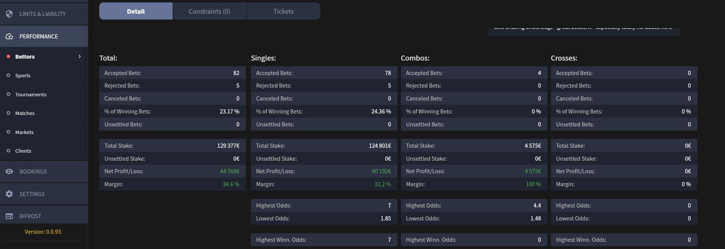The width and height of the screenshot is (725, 249).
Task: Select the Sports bullet circle
Action: point(8,75)
